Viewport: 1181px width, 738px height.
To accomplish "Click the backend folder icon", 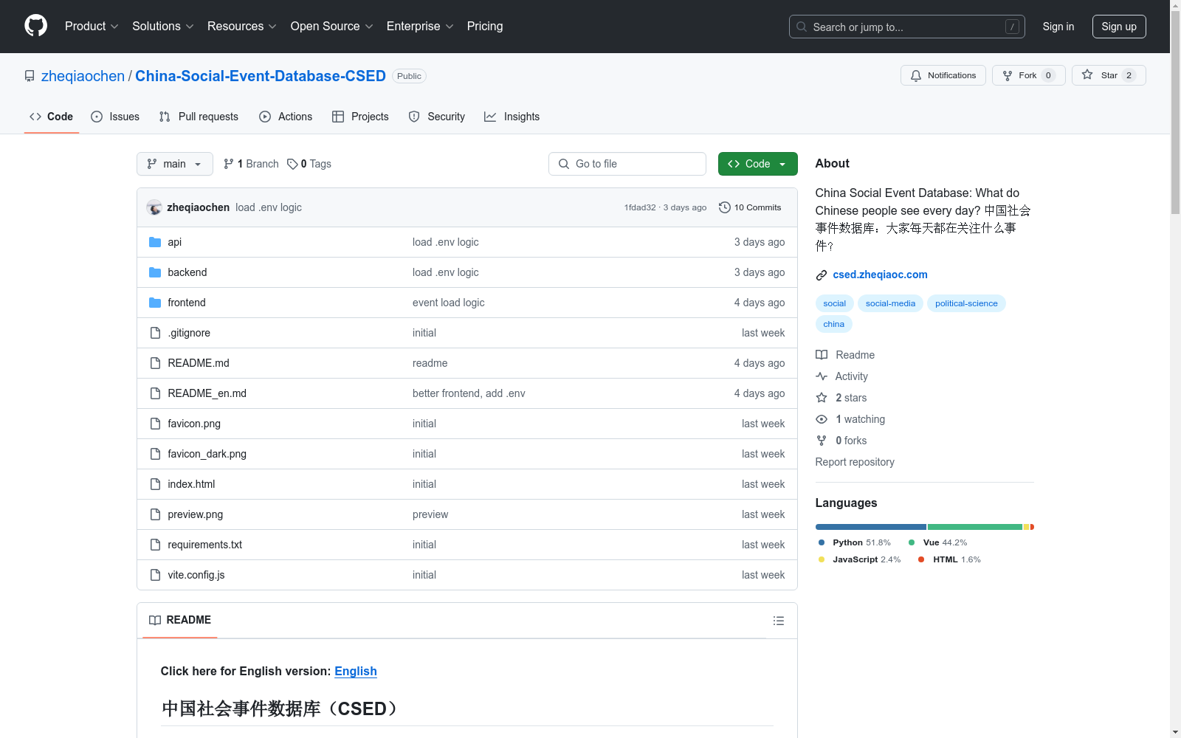I will click(155, 272).
